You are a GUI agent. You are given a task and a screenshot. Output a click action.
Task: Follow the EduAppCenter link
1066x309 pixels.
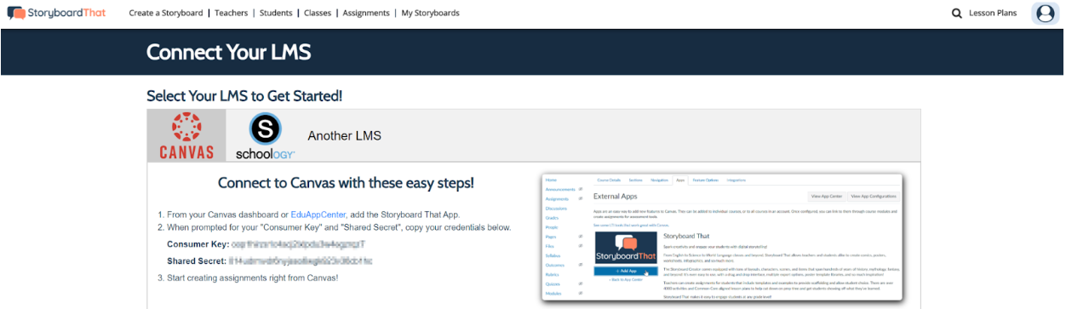point(319,215)
